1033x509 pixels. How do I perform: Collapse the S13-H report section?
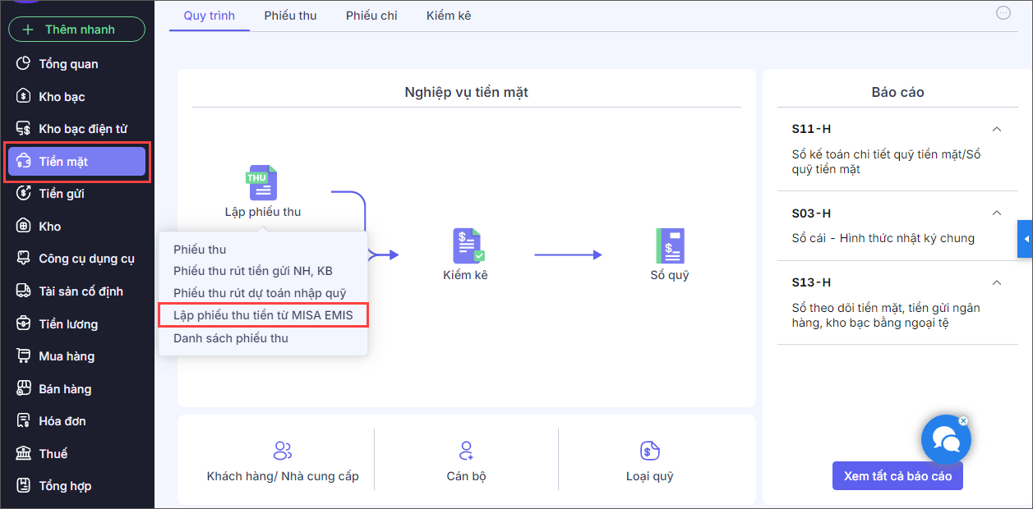(996, 282)
